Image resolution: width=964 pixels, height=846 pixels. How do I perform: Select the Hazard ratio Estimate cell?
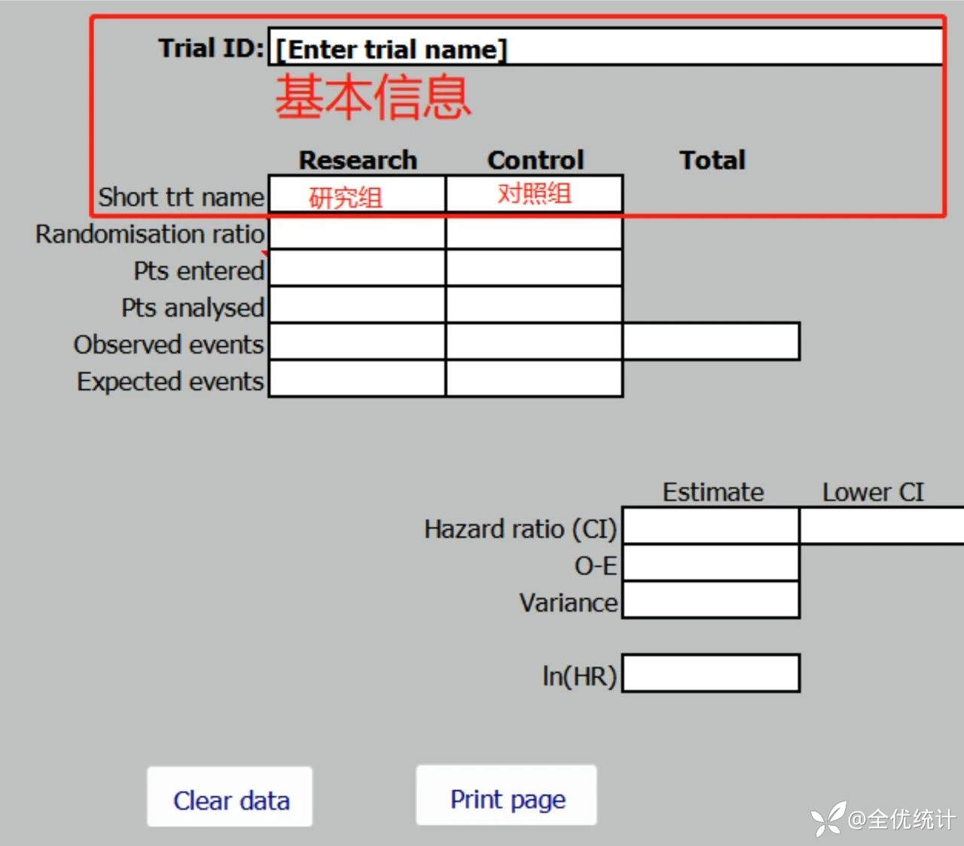click(x=711, y=526)
